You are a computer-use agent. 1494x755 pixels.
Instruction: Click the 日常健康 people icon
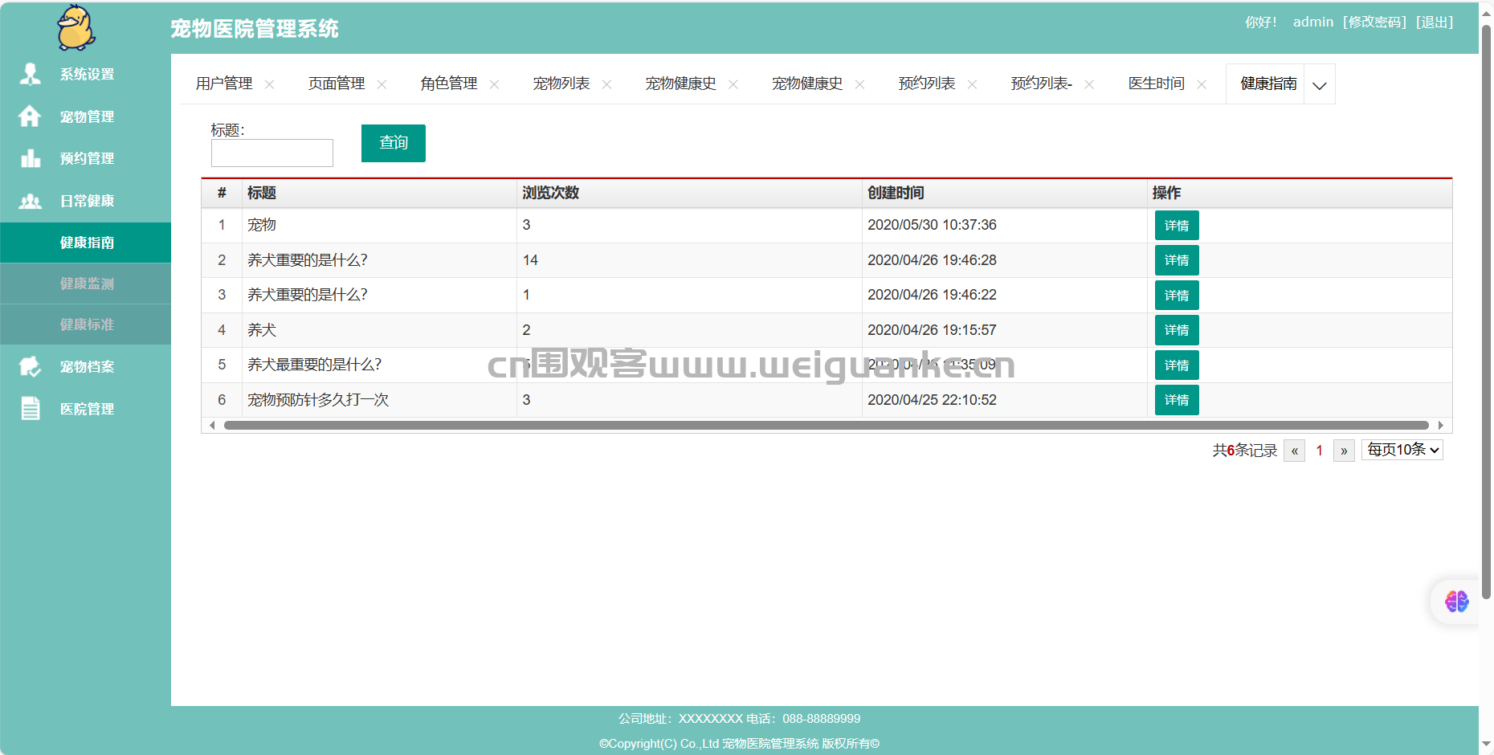pos(31,201)
